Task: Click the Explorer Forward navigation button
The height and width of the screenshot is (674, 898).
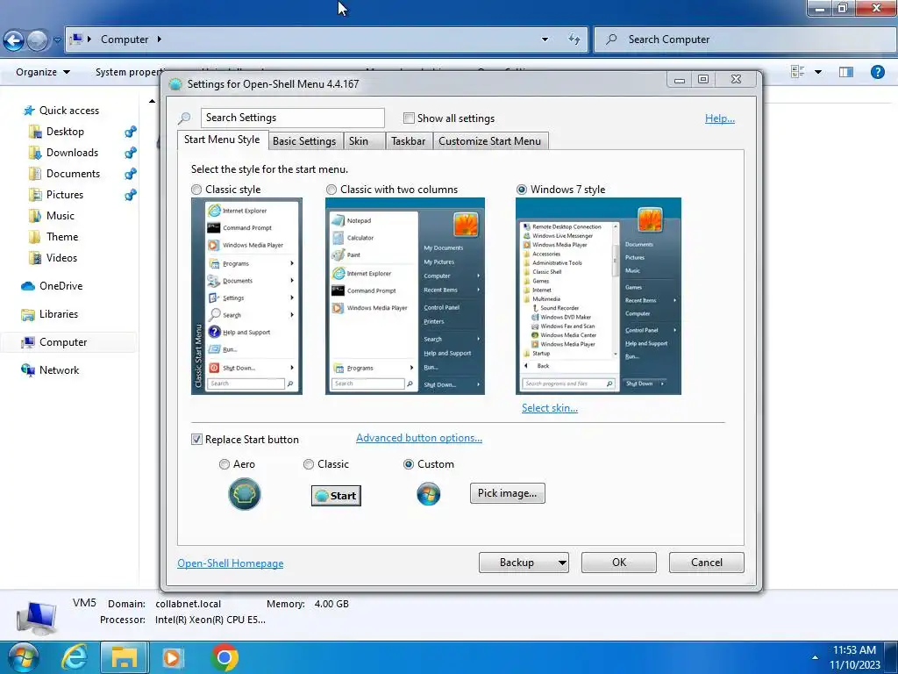Action: pyautogui.click(x=38, y=40)
